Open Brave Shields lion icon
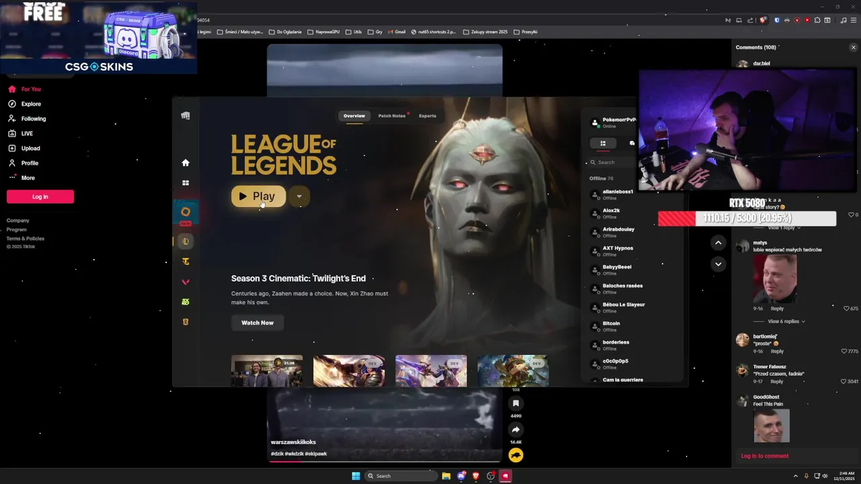 coord(763,20)
